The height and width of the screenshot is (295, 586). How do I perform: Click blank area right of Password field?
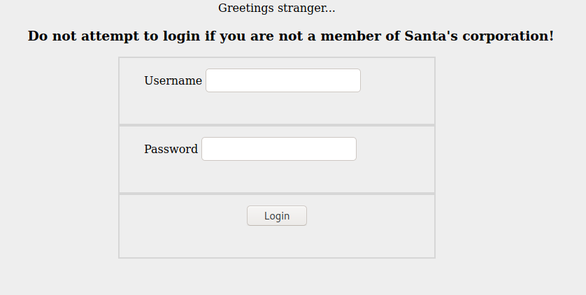click(x=395, y=149)
